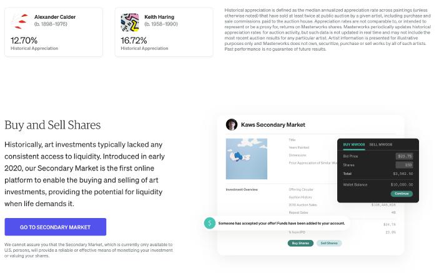Click the Kaws Secondary Market heading
The width and height of the screenshot is (444, 273).
[273, 125]
